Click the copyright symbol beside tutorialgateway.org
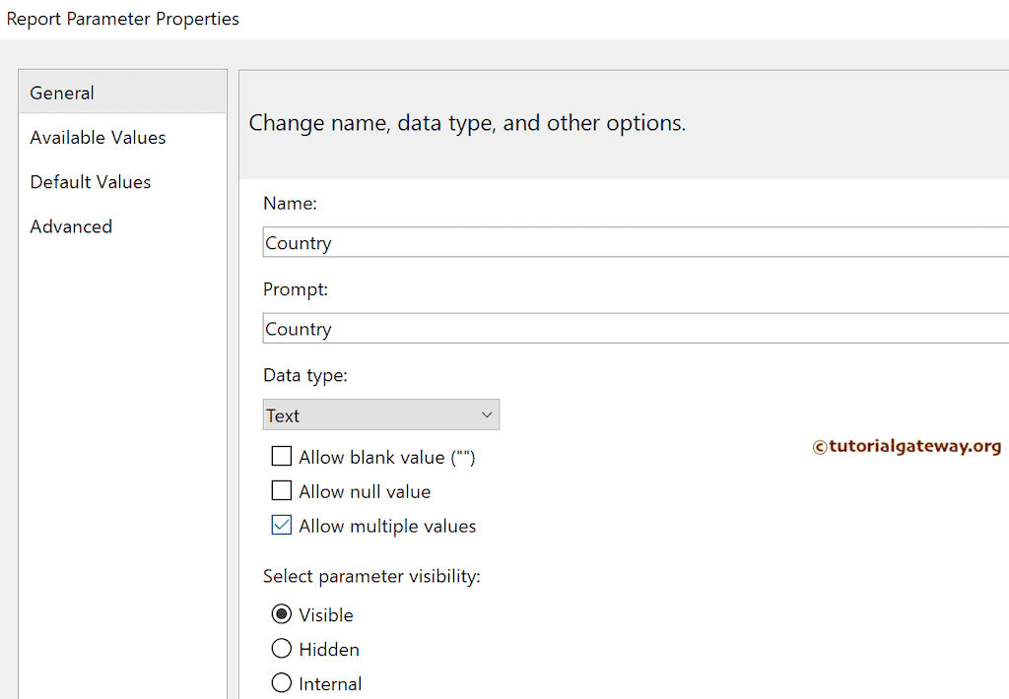Viewport: 1009px width, 699px height. coord(820,446)
